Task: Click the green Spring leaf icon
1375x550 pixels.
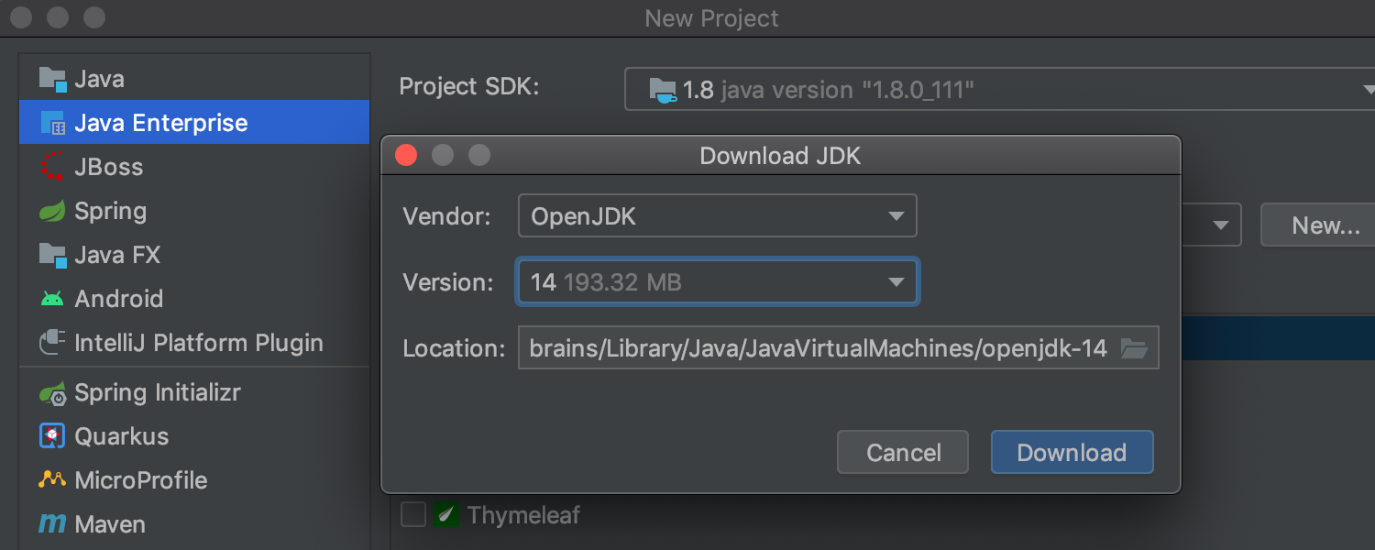Action: 52,211
